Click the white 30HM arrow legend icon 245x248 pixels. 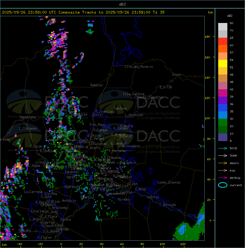(x=223, y=156)
